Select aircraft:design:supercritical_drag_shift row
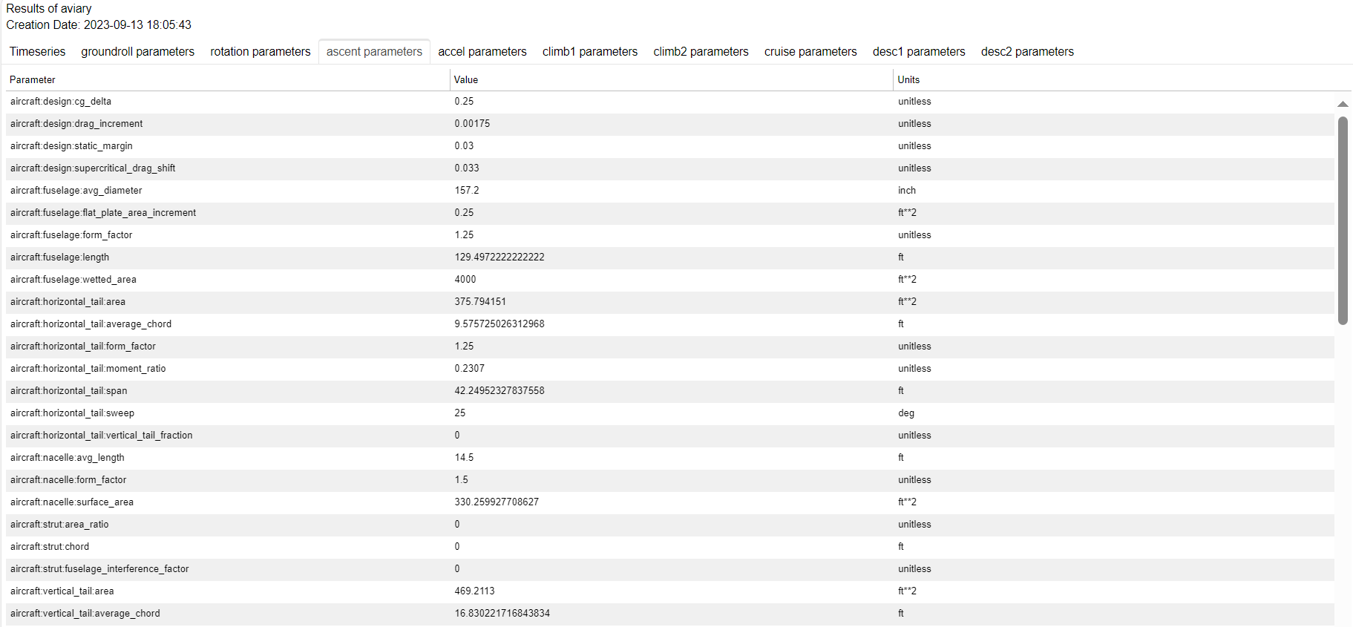The width and height of the screenshot is (1353, 627). point(670,168)
